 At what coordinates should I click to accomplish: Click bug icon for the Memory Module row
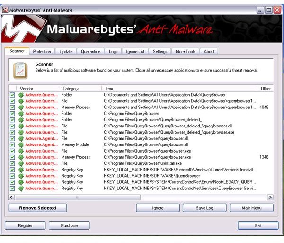(x=21, y=145)
